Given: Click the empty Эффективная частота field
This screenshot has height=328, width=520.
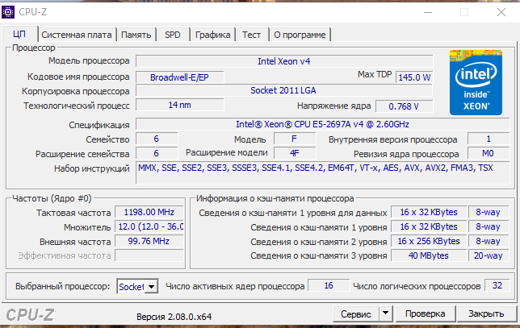Looking at the screenshot, I should tap(149, 255).
